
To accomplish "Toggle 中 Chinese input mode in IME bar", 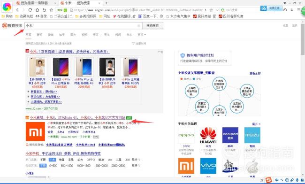I will coord(277,180).
